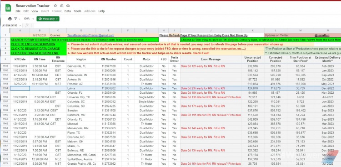Click the Corrected Position header cell
The image size is (341, 167).
point(276,59)
